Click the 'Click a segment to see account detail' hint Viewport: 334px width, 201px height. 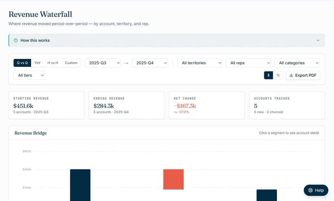(x=289, y=133)
